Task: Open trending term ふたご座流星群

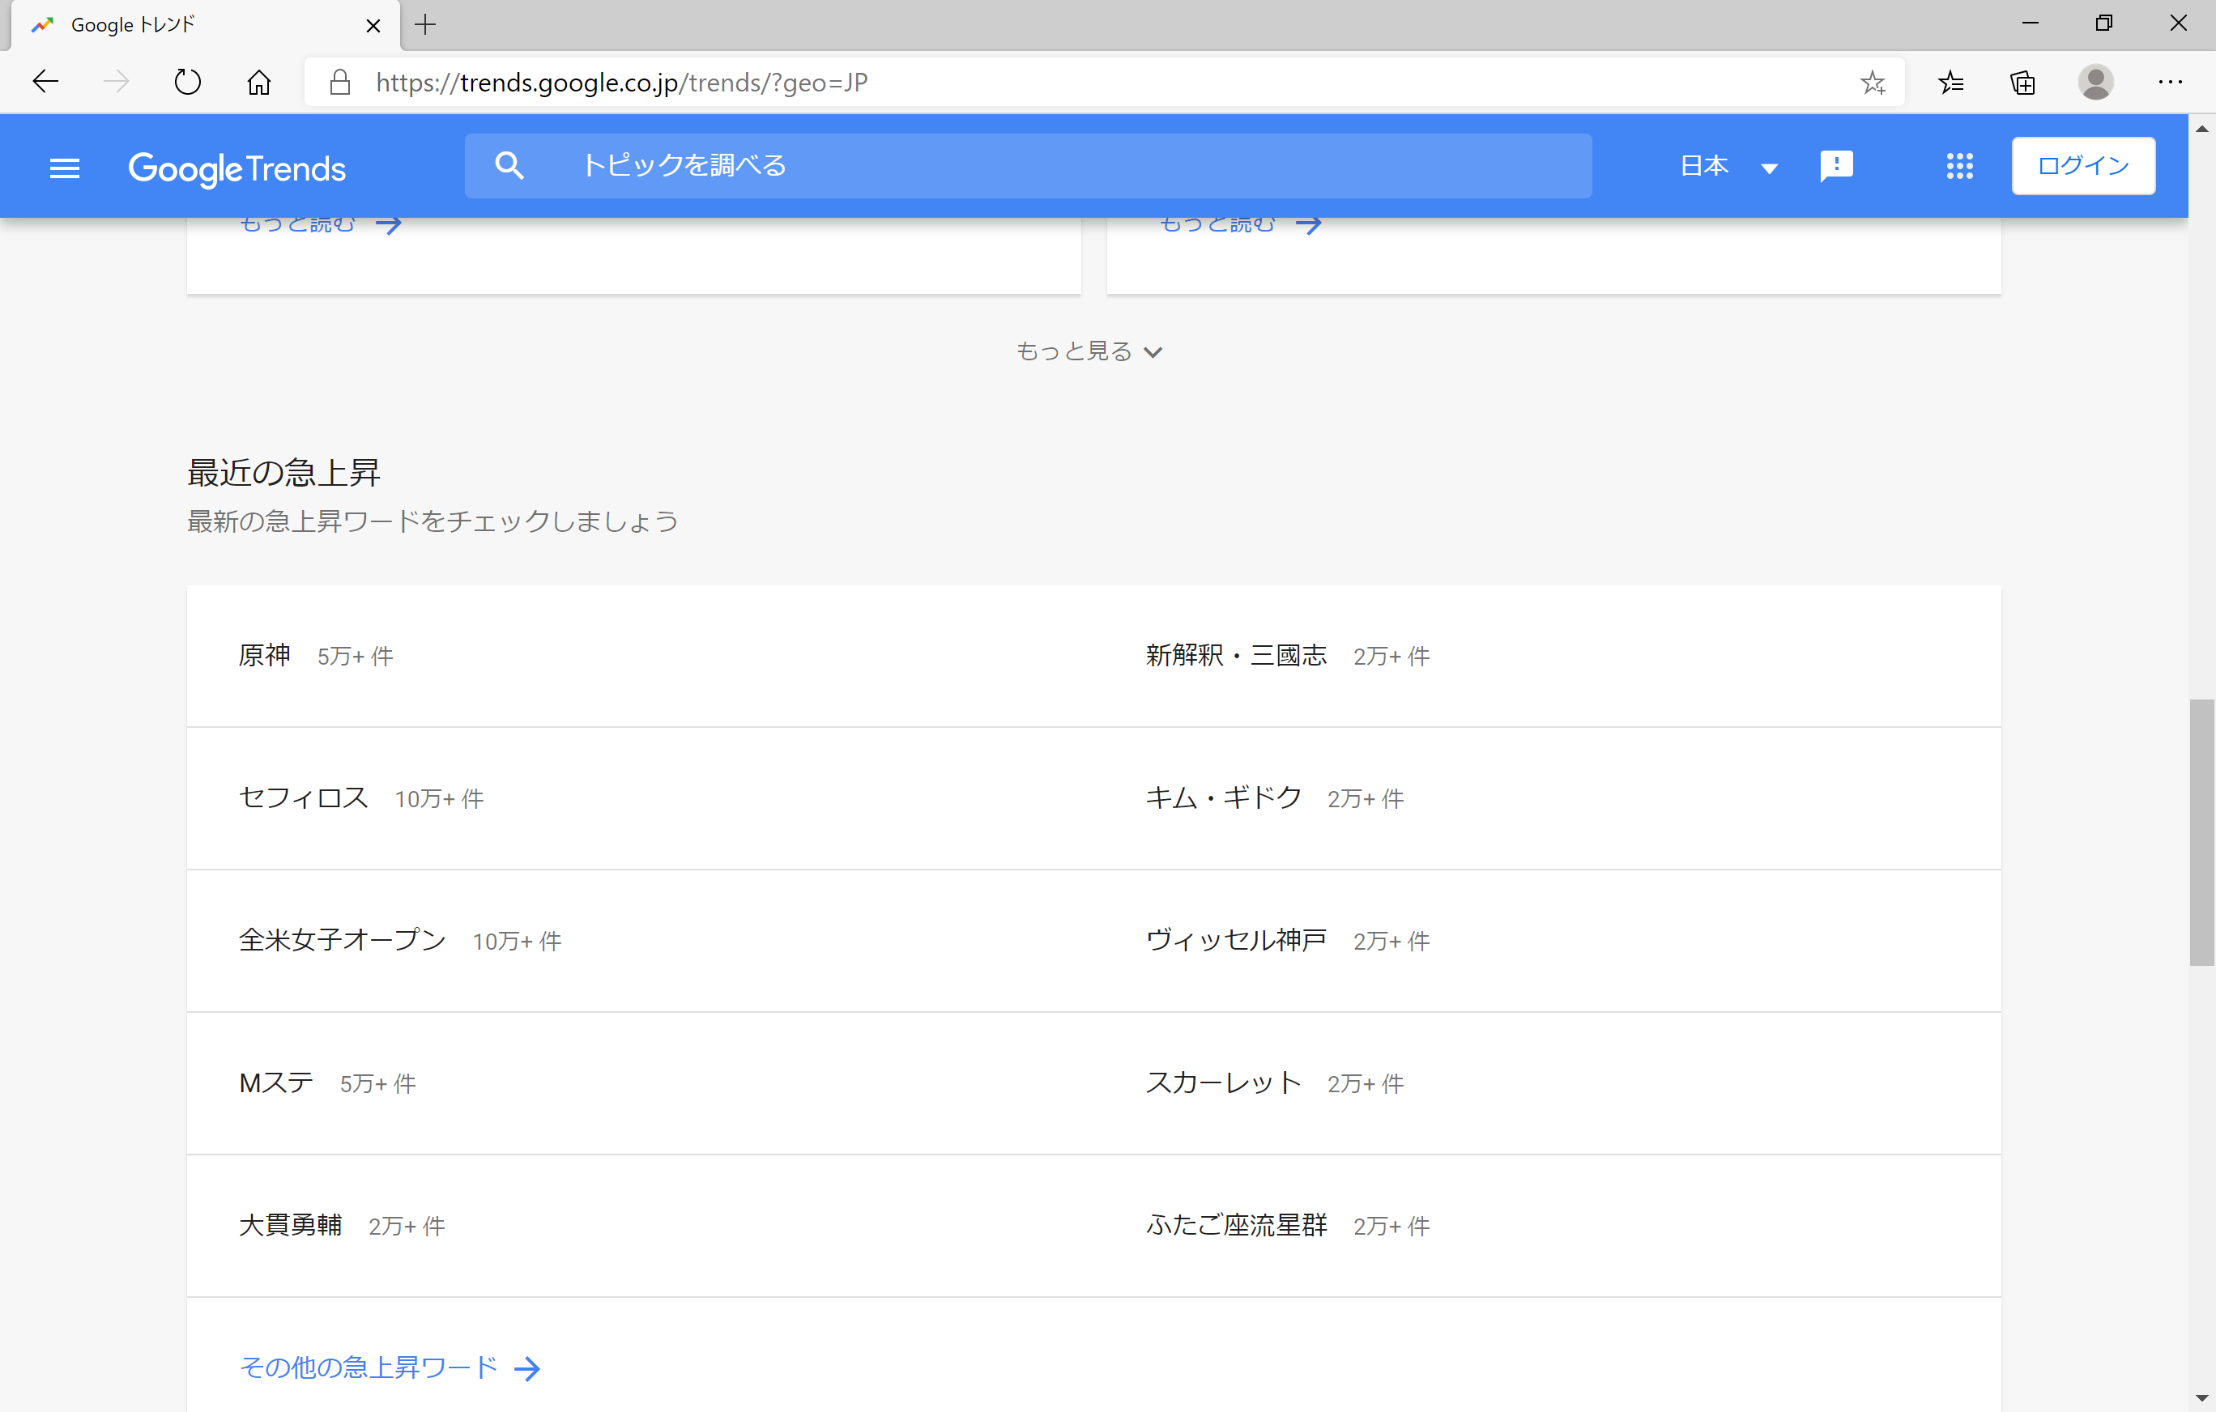Action: (x=1236, y=1225)
